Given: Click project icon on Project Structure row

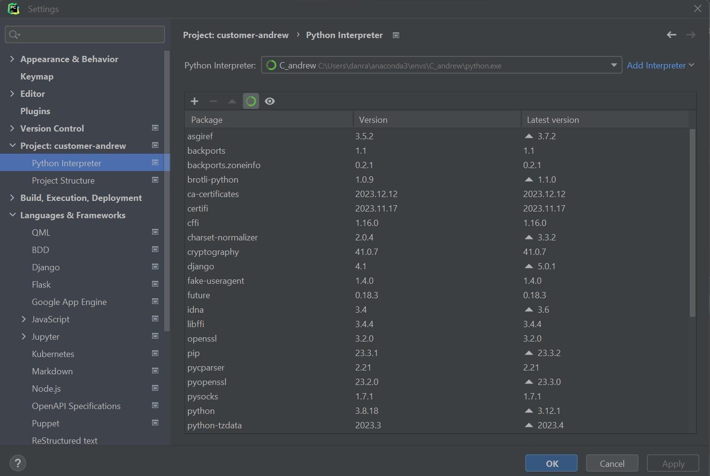Looking at the screenshot, I should click(155, 180).
